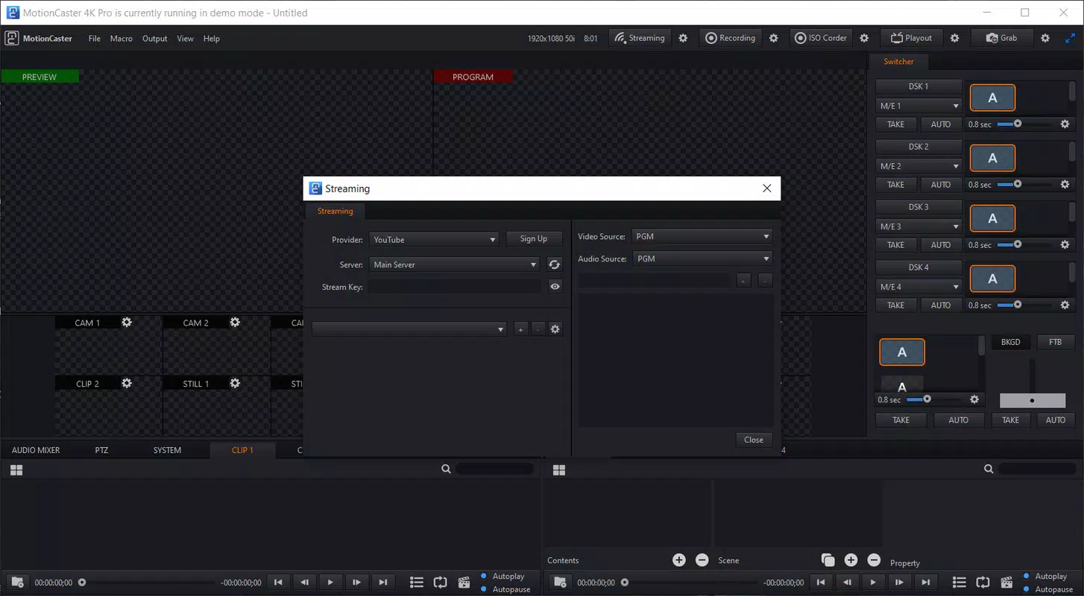Expand the M/E 3 dropdown under DSK 3
The width and height of the screenshot is (1084, 596).
pyautogui.click(x=919, y=226)
